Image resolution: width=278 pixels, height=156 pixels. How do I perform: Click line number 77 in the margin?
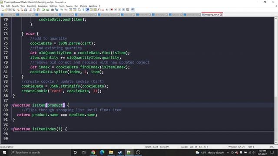[6, 53]
